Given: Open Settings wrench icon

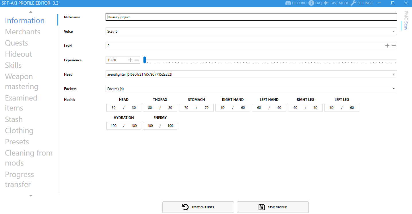Looking at the screenshot, I should [x=353, y=3].
